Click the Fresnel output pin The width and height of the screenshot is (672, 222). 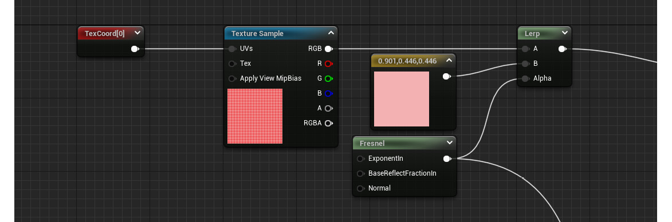[x=447, y=158]
